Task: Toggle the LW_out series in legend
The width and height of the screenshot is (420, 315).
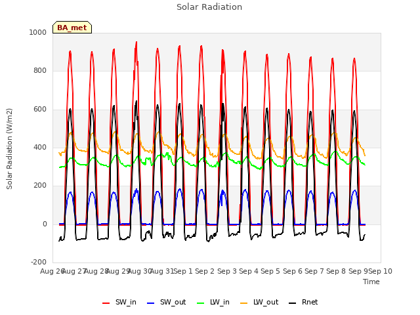Action: (259, 303)
